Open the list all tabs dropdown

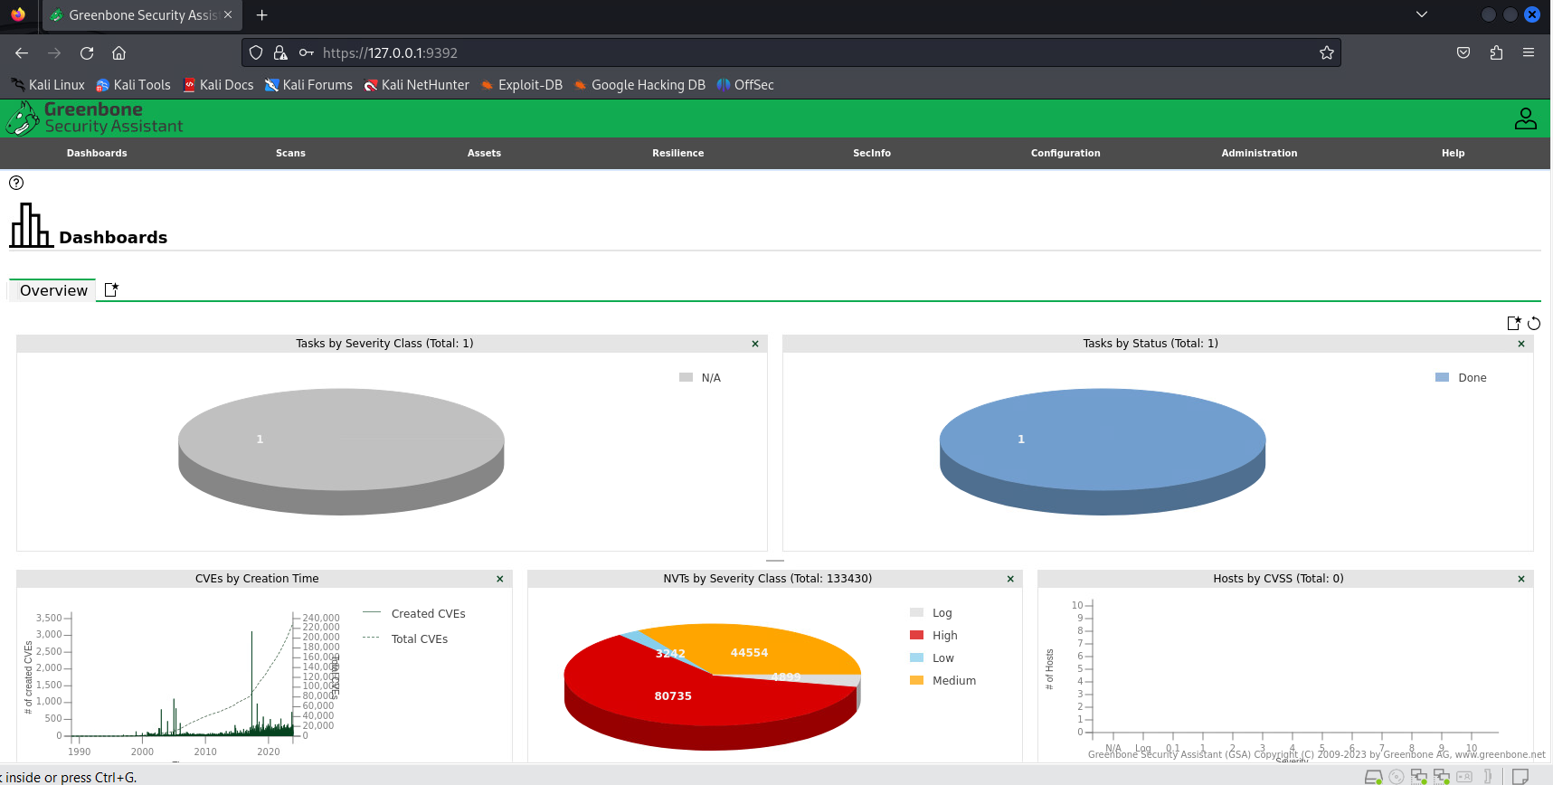tap(1422, 14)
